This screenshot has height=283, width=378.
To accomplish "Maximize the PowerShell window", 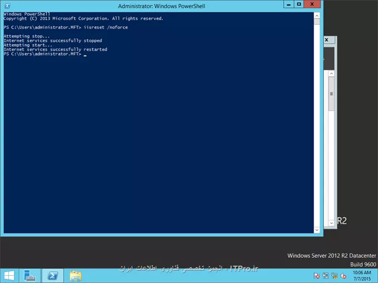I will pyautogui.click(x=299, y=4).
